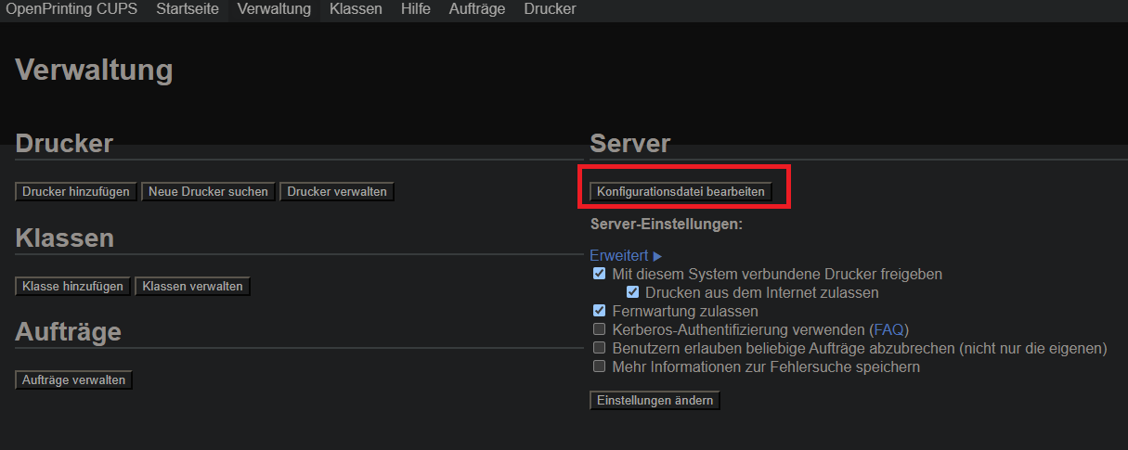Switch to the Aufträge navigation tab

(x=476, y=9)
